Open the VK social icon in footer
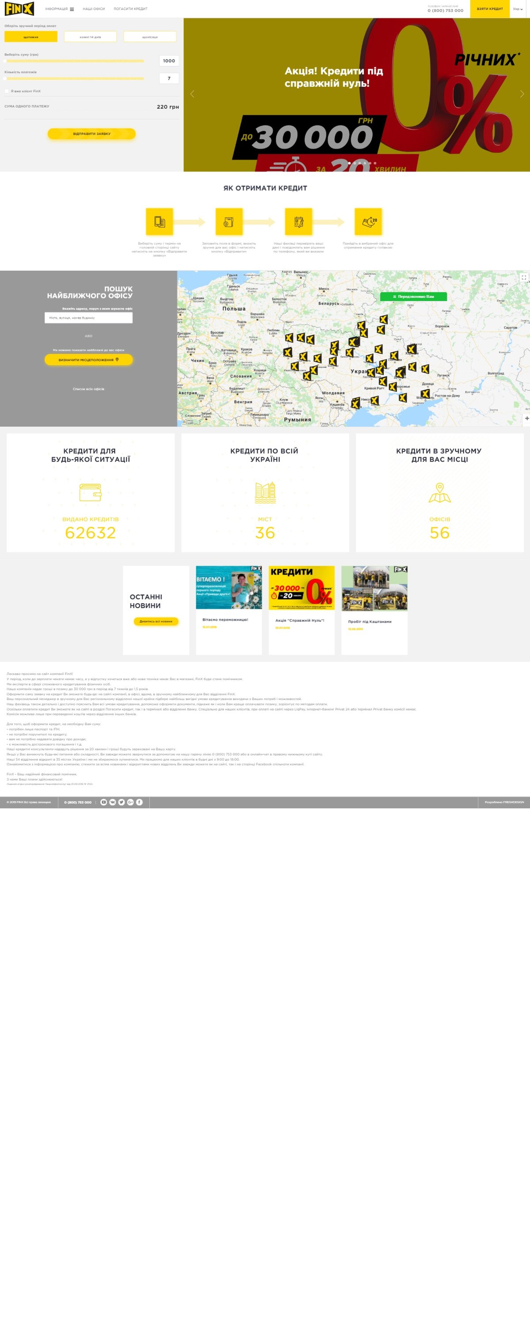530x1324 pixels. click(x=113, y=802)
